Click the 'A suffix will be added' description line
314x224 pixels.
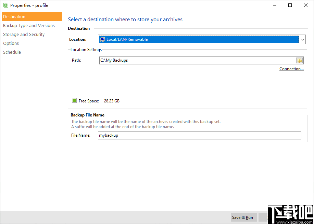pos(123,127)
